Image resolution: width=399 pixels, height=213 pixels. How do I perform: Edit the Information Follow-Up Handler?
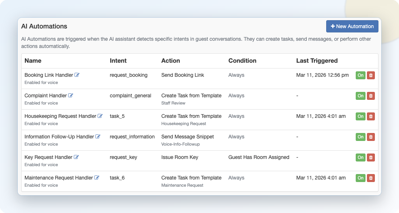tap(98, 137)
